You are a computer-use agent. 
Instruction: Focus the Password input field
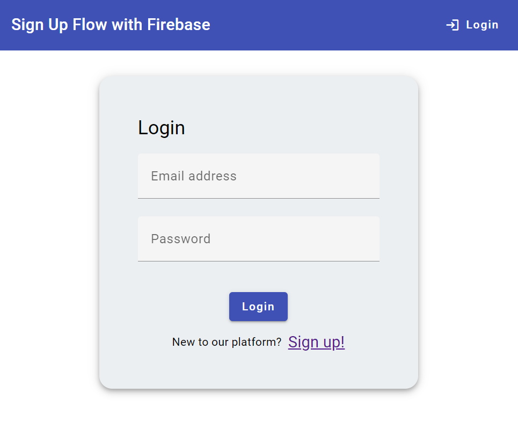[x=258, y=239]
